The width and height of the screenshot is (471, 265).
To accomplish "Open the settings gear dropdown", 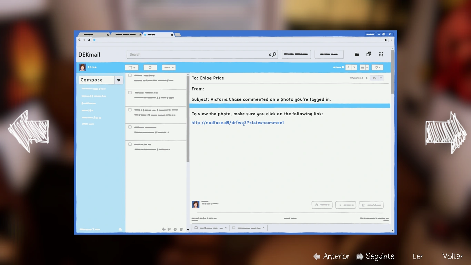I will 377,68.
